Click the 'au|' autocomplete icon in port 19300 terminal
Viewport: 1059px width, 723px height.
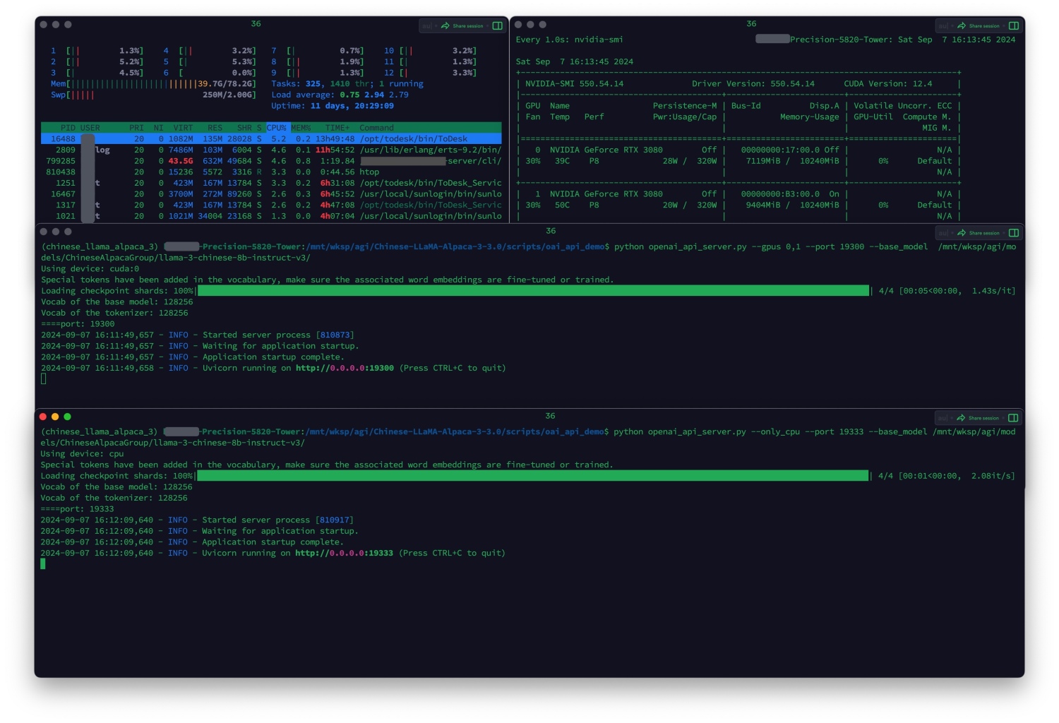pyautogui.click(x=943, y=233)
